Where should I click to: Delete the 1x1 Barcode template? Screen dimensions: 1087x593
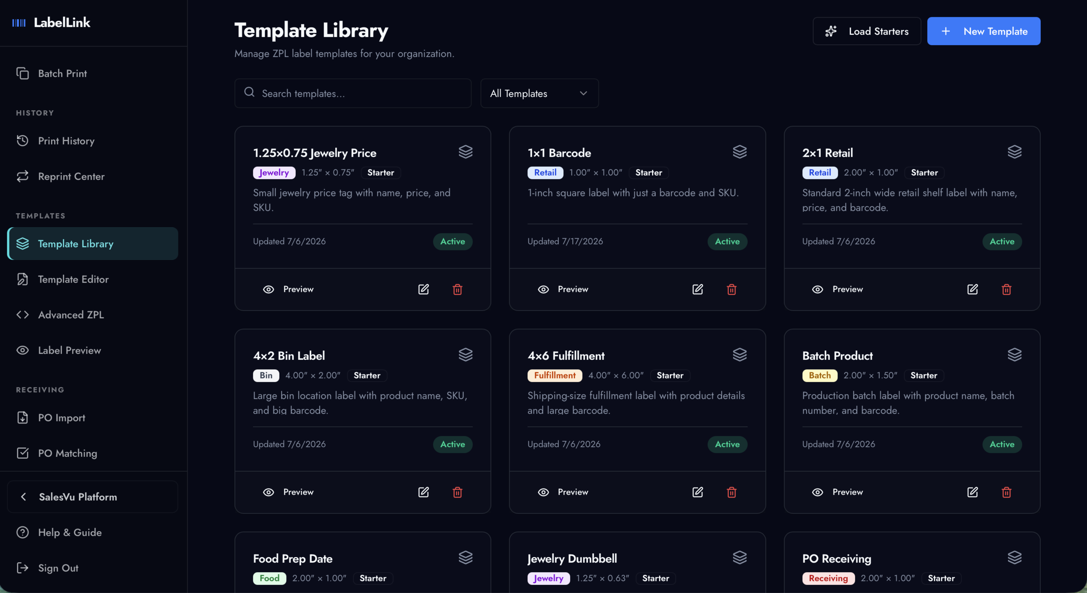point(731,289)
